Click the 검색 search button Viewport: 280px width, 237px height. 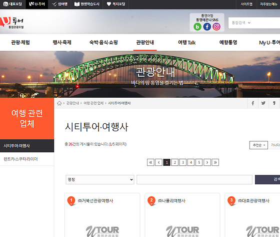267,179
